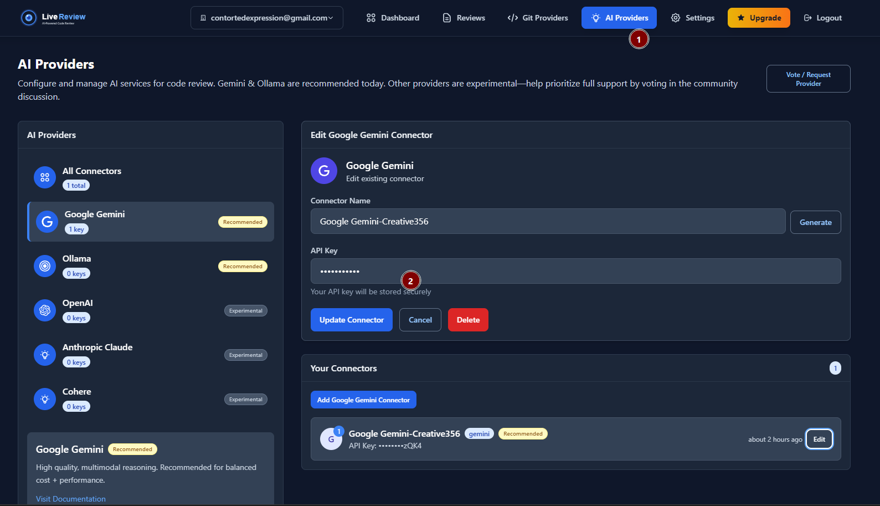The width and height of the screenshot is (880, 506).
Task: Open the Settings page
Action: [x=693, y=18]
